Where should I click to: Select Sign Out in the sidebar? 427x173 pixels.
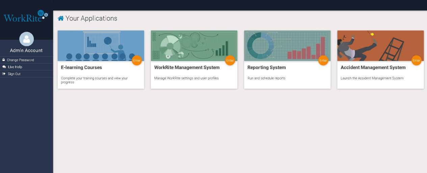coord(14,74)
